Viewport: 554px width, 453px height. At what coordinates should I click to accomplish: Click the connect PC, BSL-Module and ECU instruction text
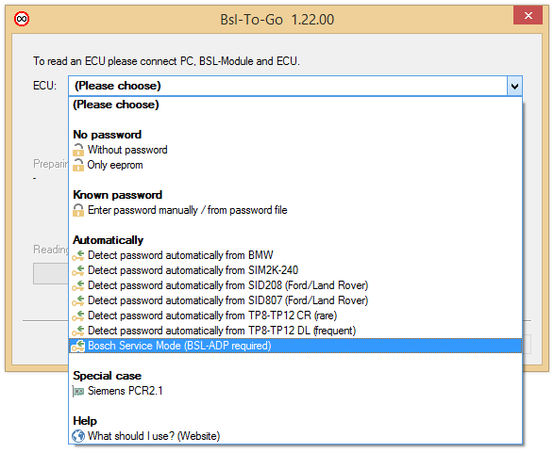tap(166, 61)
